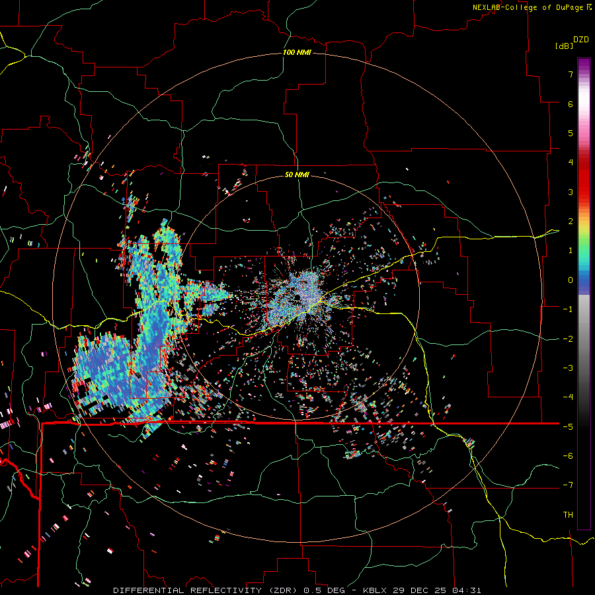Click the legend value 0
Screen dimensions: 595x595
click(x=571, y=280)
